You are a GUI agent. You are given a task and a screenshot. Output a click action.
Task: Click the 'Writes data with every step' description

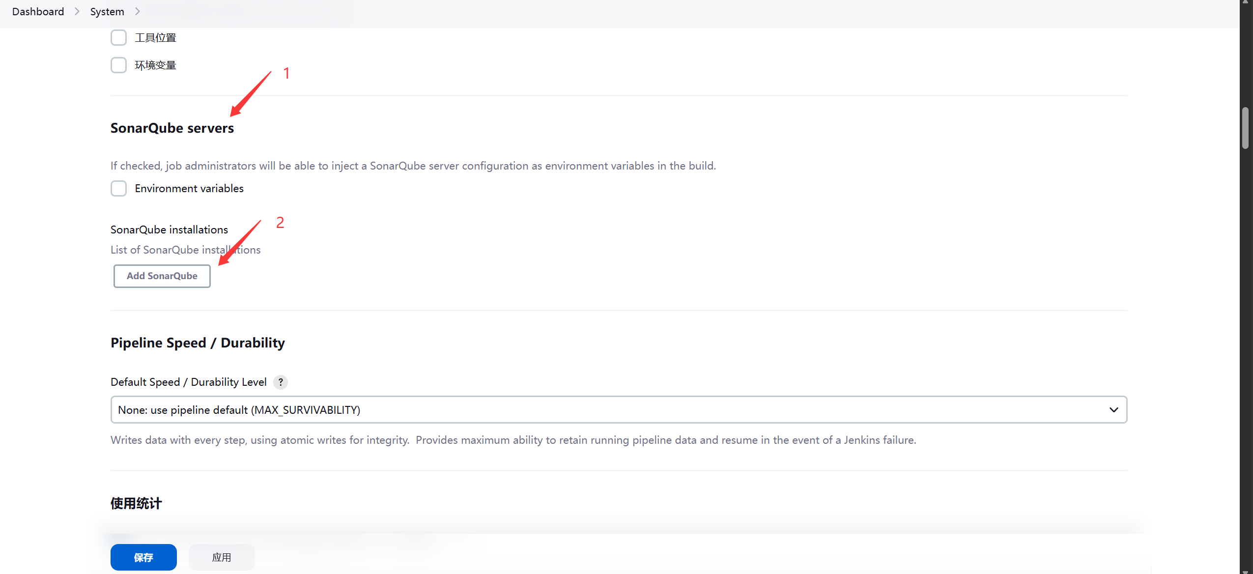pos(513,440)
